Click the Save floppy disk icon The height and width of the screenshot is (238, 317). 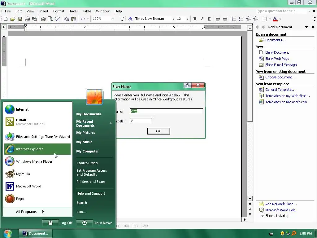click(20, 19)
